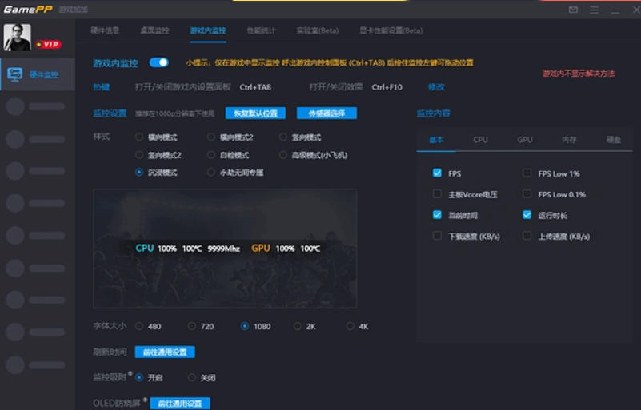Select the 竖向模式2 style radio button

139,155
